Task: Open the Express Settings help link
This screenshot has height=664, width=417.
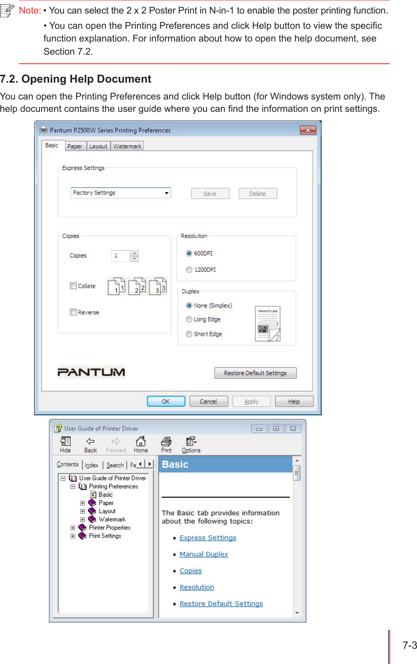Action: pos(208,538)
